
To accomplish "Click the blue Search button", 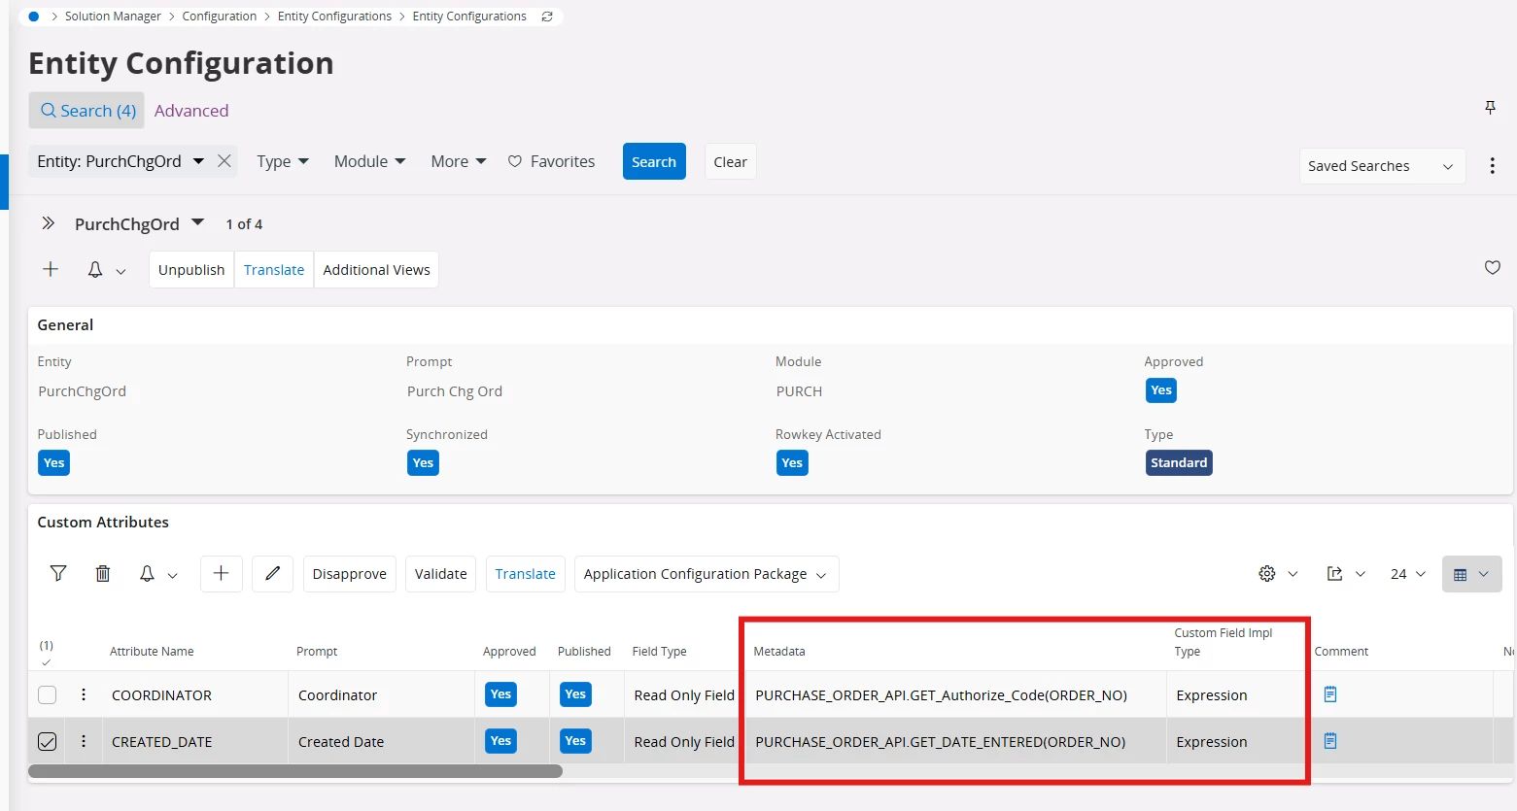I will pyautogui.click(x=654, y=161).
